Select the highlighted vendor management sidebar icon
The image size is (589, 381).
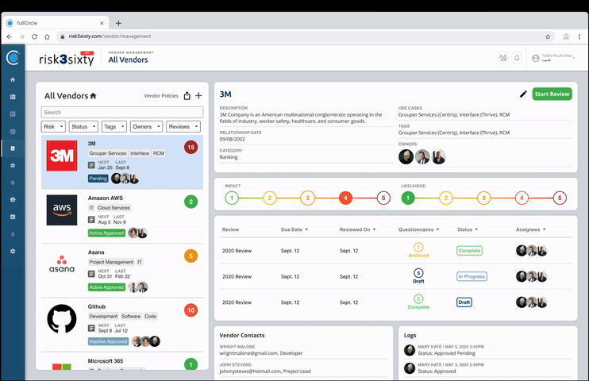pyautogui.click(x=13, y=148)
